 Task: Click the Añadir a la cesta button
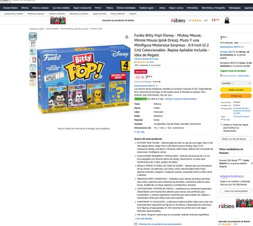pyautogui.click(x=236, y=90)
